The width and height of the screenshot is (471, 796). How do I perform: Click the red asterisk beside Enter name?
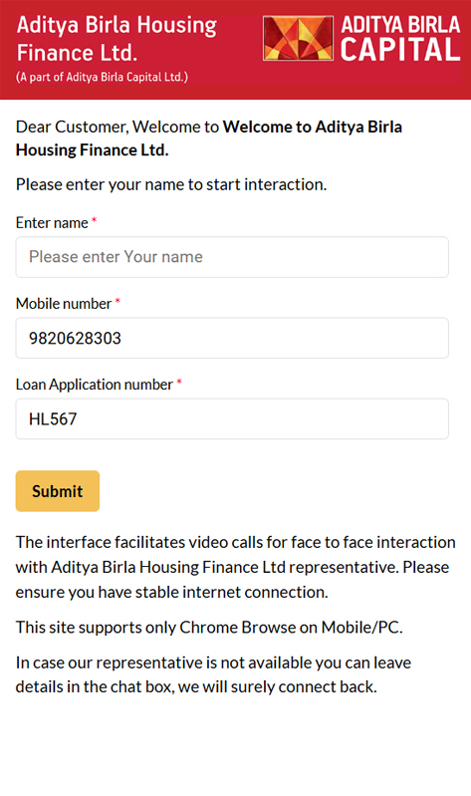pyautogui.click(x=94, y=220)
